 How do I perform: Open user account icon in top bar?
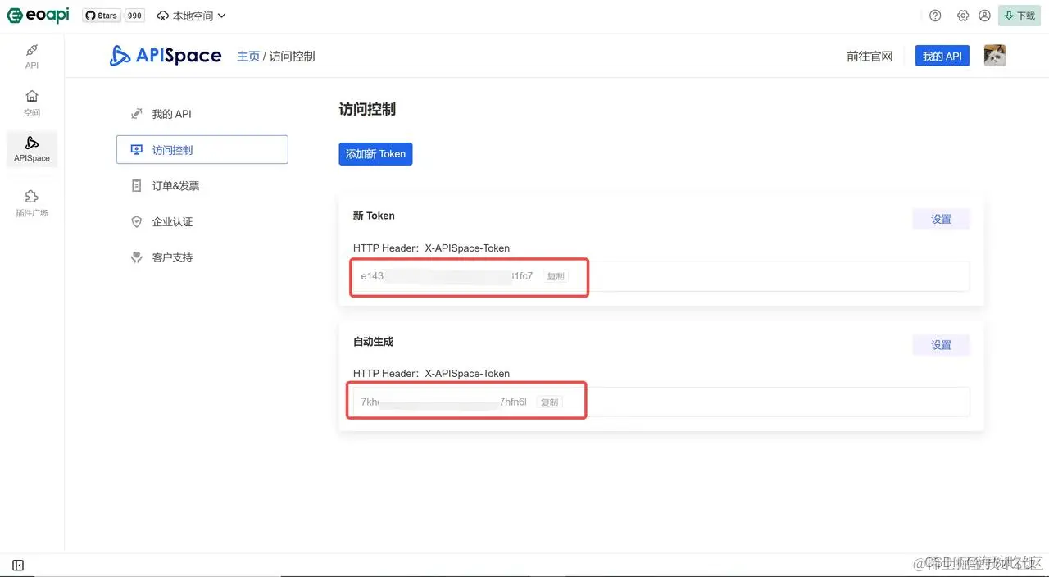(985, 16)
